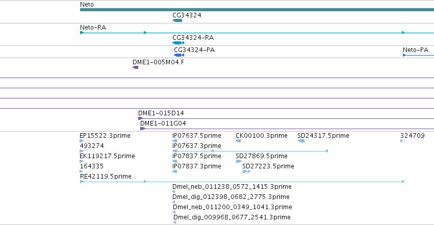Select Dmel_neb_011238_0572_1415.3prime arrow

[x=173, y=192]
